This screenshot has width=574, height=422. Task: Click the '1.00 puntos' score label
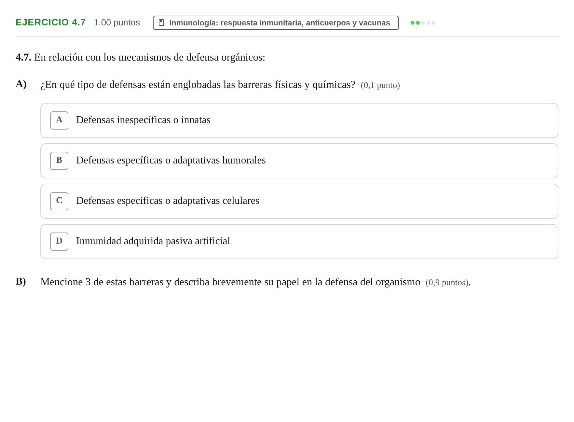click(117, 22)
